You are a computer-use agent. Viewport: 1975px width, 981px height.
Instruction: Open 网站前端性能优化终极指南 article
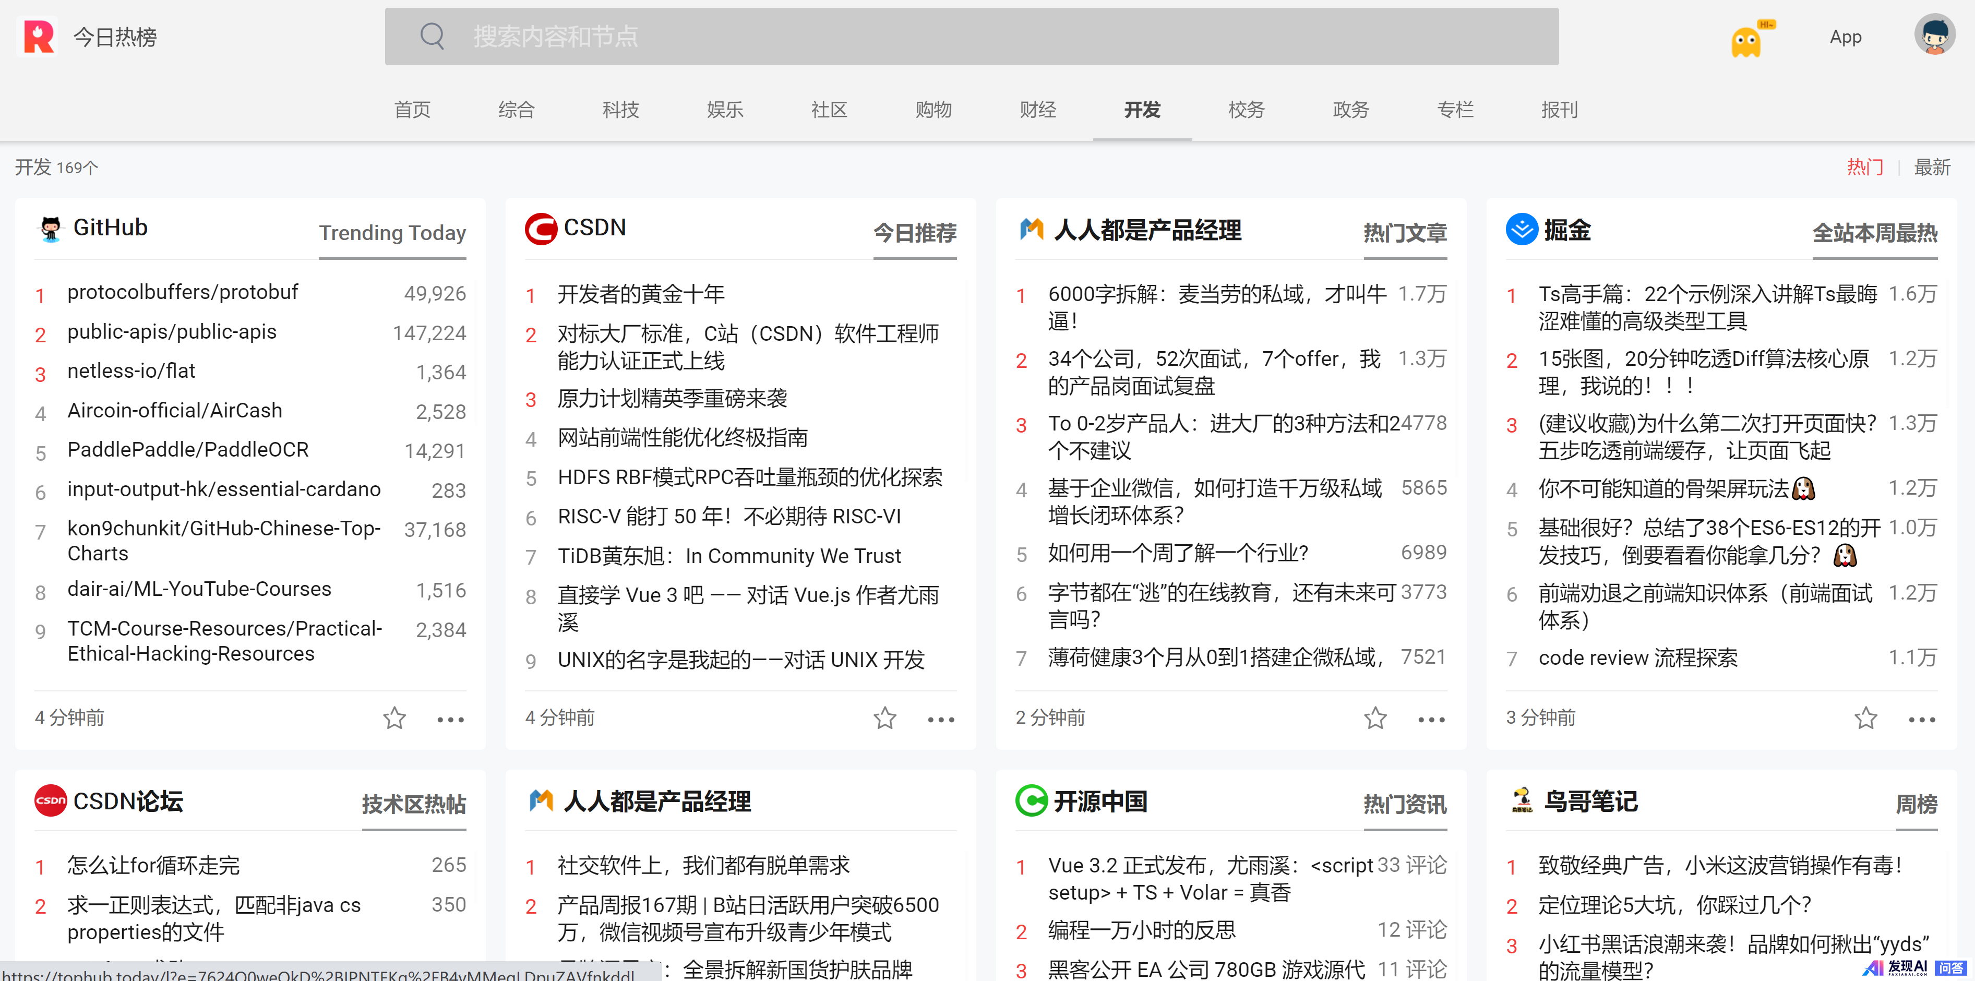(683, 438)
